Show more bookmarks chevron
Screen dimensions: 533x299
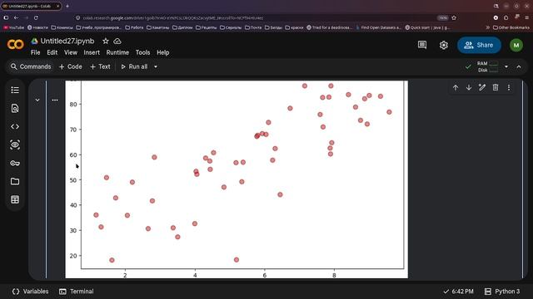pos(488,27)
